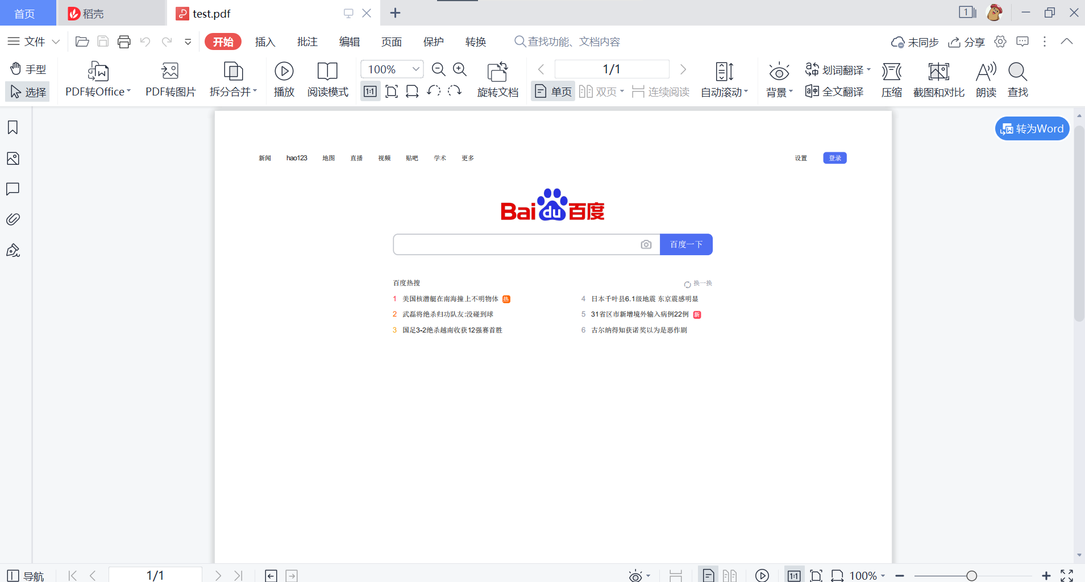
Task: Open comments panel in left sidebar
Action: [x=13, y=189]
